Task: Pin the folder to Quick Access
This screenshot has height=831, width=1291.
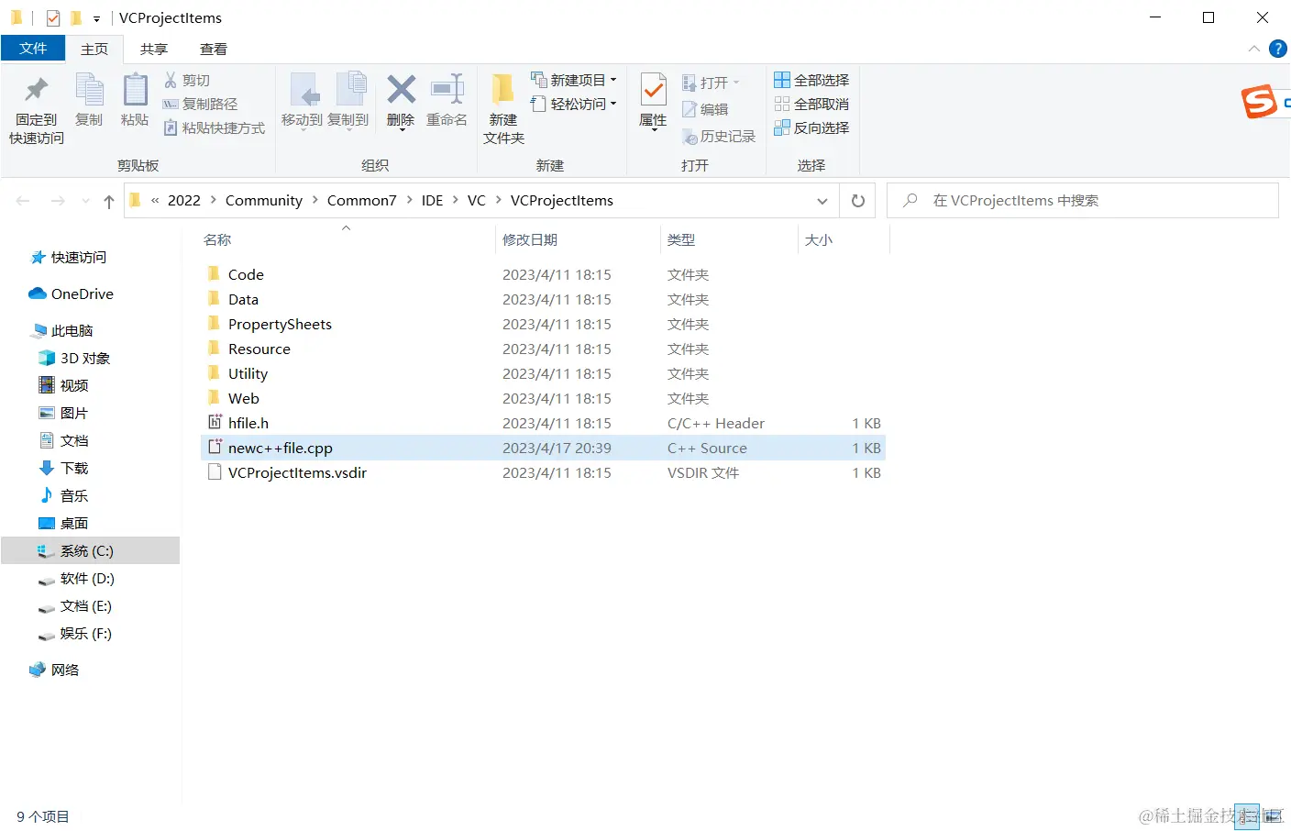Action: [x=37, y=109]
